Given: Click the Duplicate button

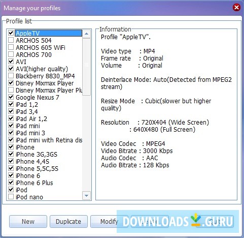Looking at the screenshot, I should click(x=68, y=221).
